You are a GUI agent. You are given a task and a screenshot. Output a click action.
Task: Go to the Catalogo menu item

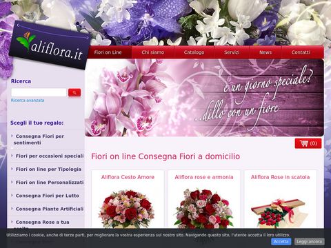coord(194,52)
